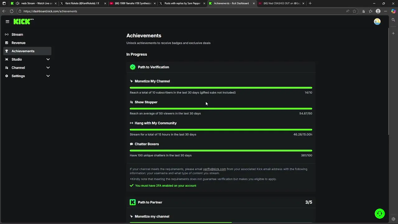Open the Kick profile avatar menu

coord(377,21)
